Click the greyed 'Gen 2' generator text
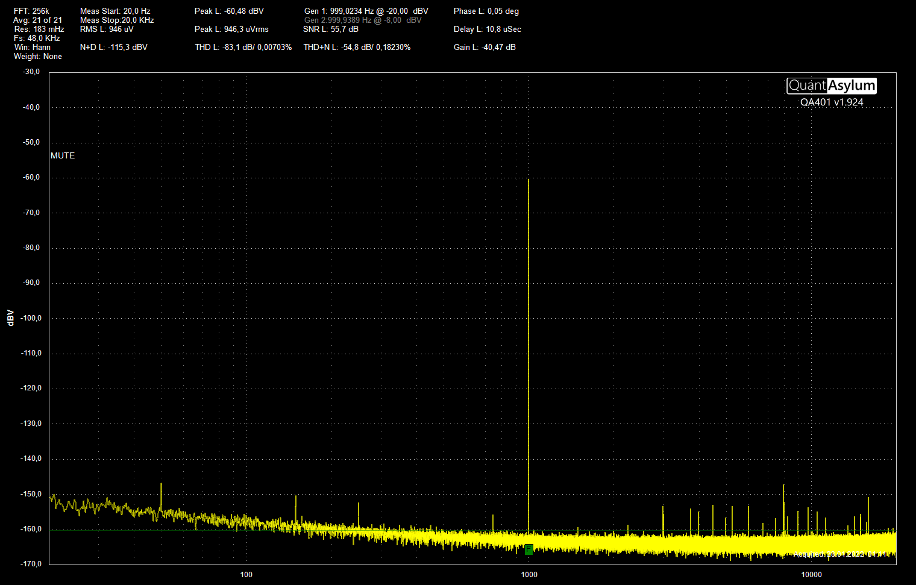The image size is (916, 585). [x=363, y=20]
